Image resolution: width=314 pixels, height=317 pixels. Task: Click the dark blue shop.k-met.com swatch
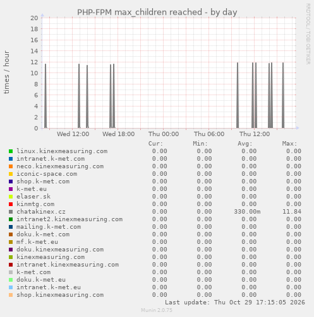(x=11, y=182)
